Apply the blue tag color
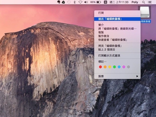Screen dimensions: 156x117 (x=119, y=67)
